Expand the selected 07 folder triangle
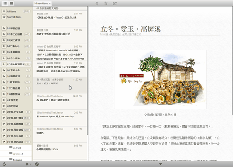Viewport: 233px width, 167px height. point(4,64)
